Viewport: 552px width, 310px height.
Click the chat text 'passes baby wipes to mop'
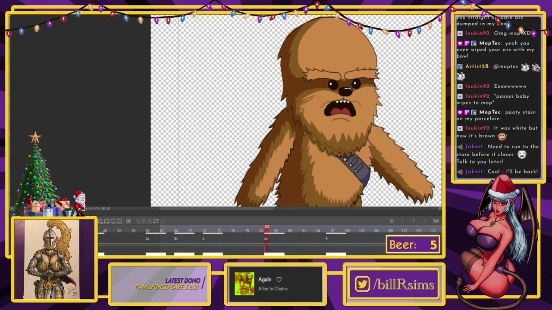(x=493, y=99)
